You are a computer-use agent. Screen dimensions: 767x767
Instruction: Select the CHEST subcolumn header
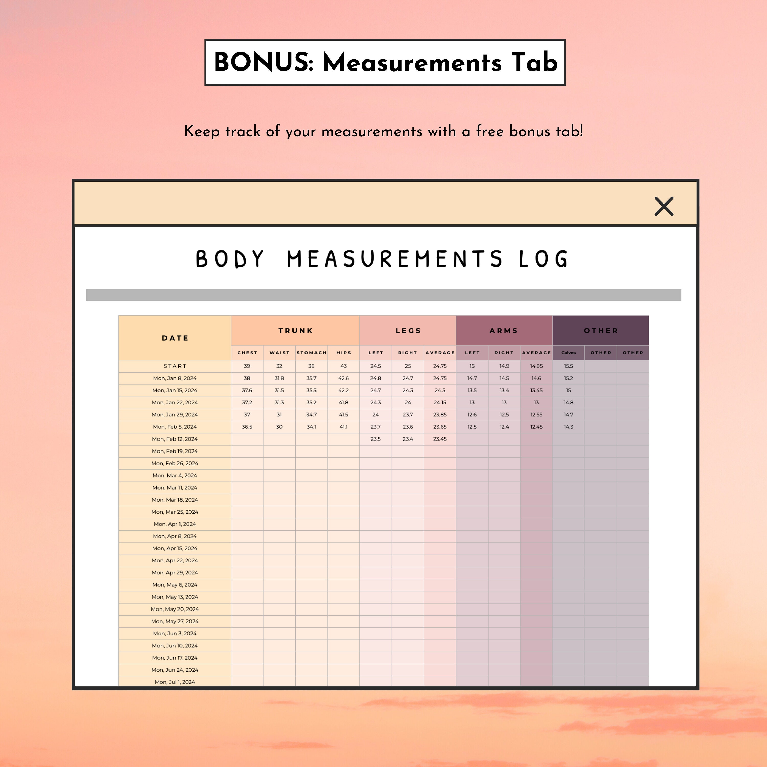(247, 353)
